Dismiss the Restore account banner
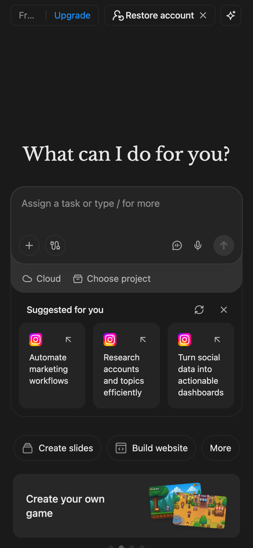 [203, 15]
